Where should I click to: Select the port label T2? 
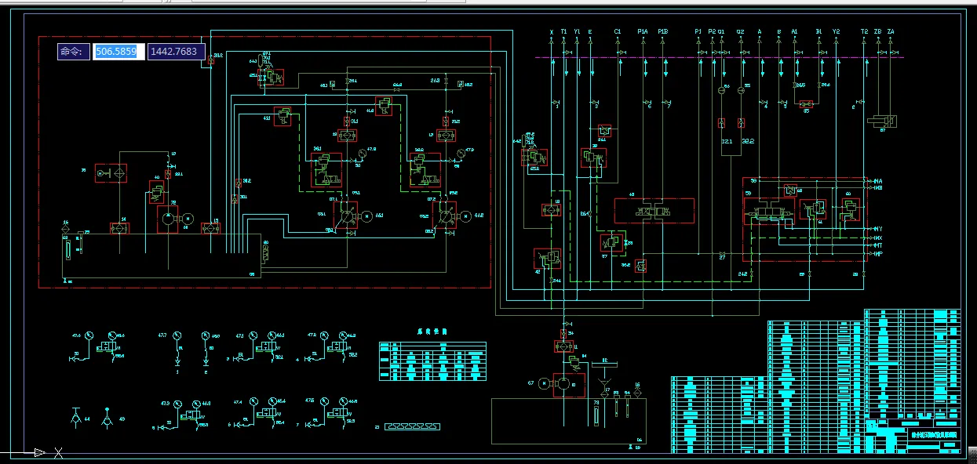tap(864, 31)
